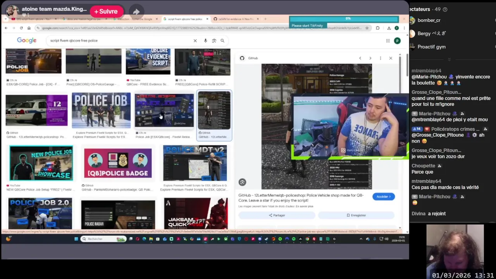Click 'Divina a rejoint' chat notice
Screen dimensions: 496x279
point(429,214)
